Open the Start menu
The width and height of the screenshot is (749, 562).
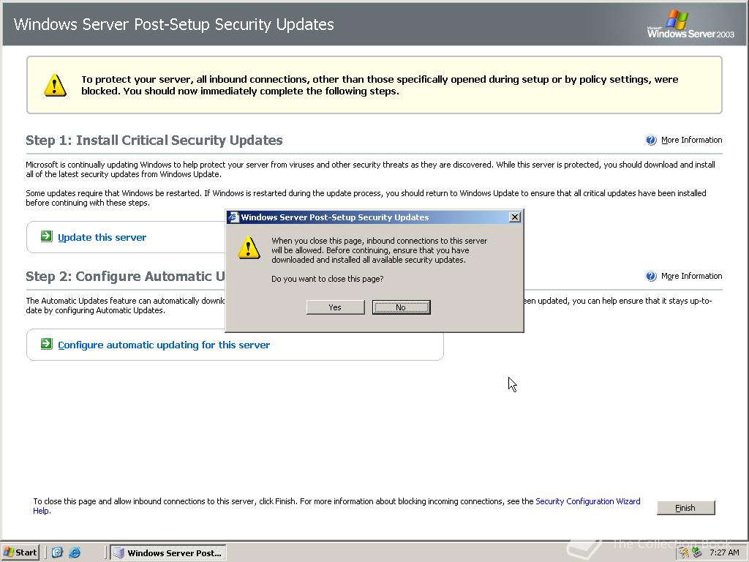(x=20, y=553)
